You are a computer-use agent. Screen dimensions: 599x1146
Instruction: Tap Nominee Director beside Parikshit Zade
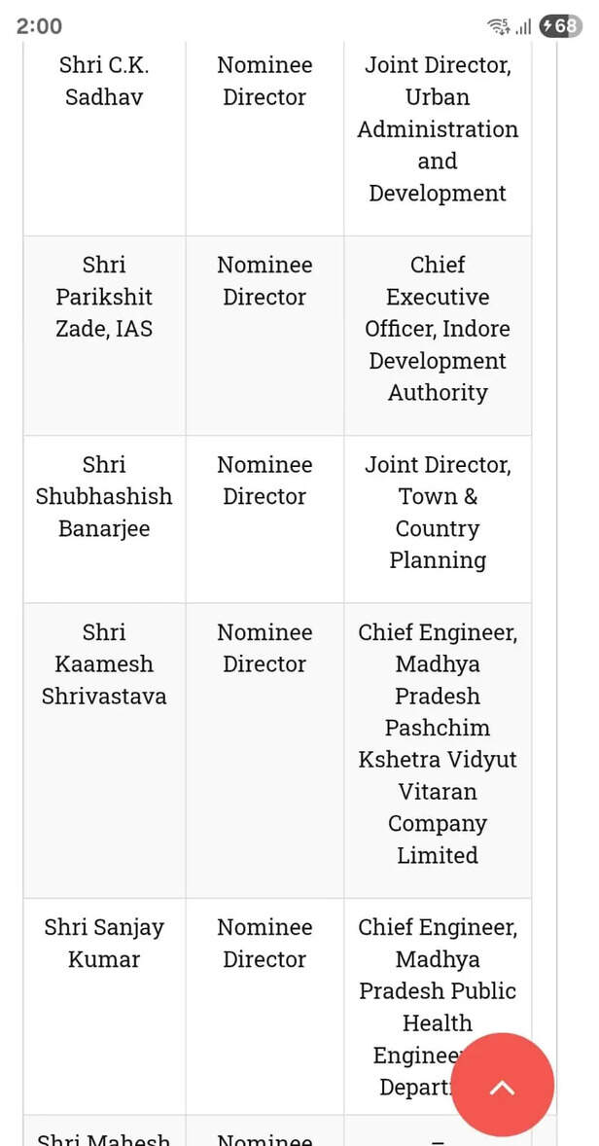[264, 280]
